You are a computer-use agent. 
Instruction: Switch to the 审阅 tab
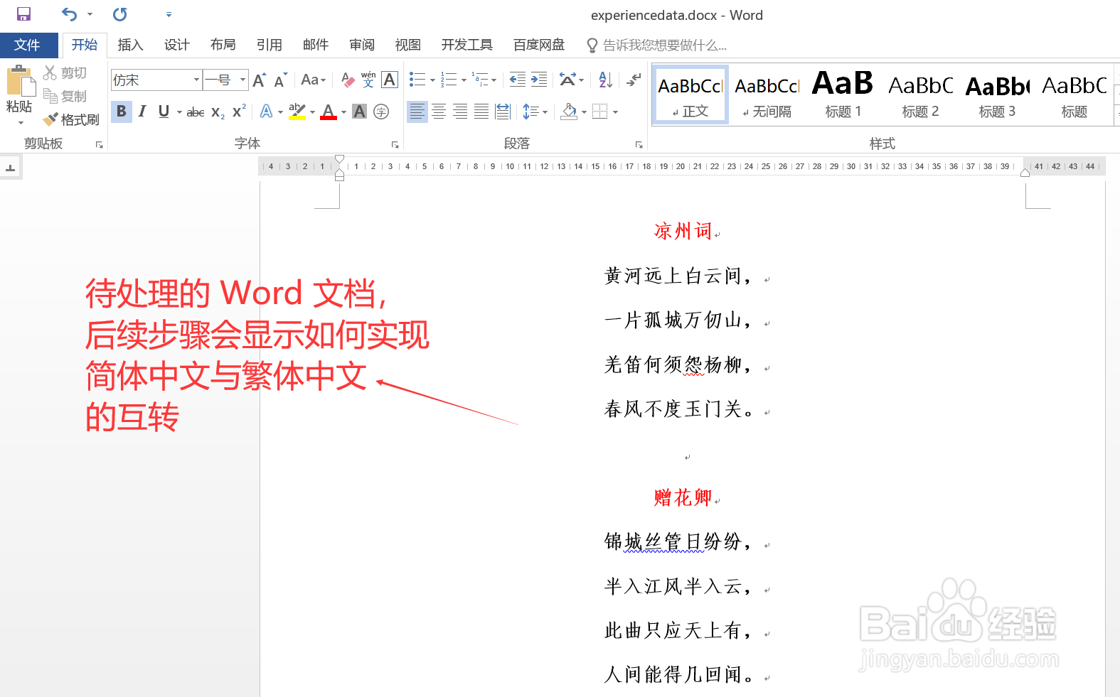pos(361,45)
